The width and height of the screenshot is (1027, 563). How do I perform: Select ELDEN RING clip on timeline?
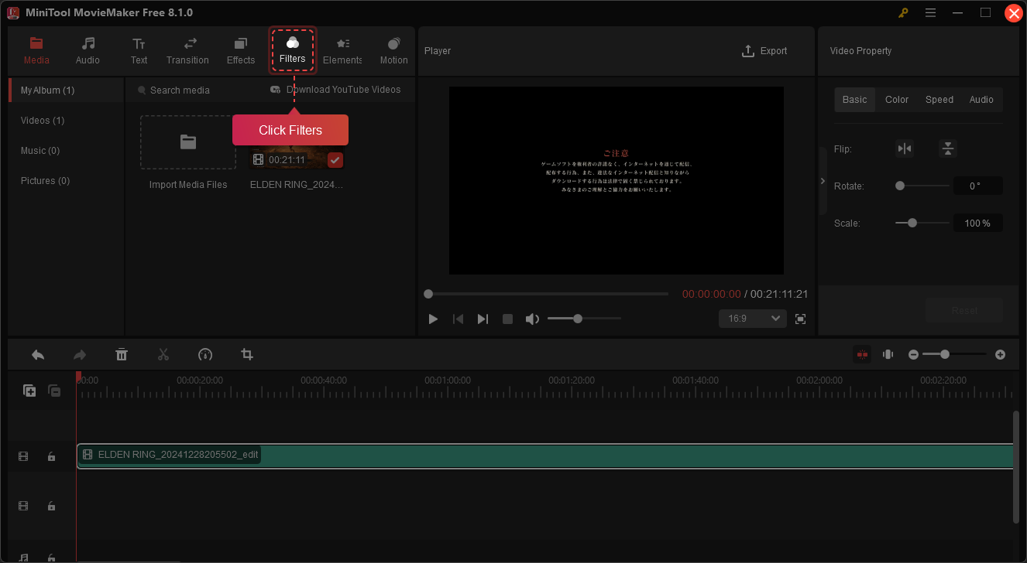point(545,456)
